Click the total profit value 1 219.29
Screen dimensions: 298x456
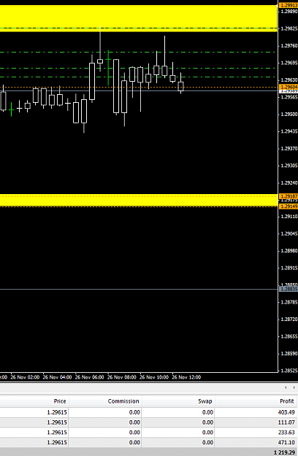point(284,452)
